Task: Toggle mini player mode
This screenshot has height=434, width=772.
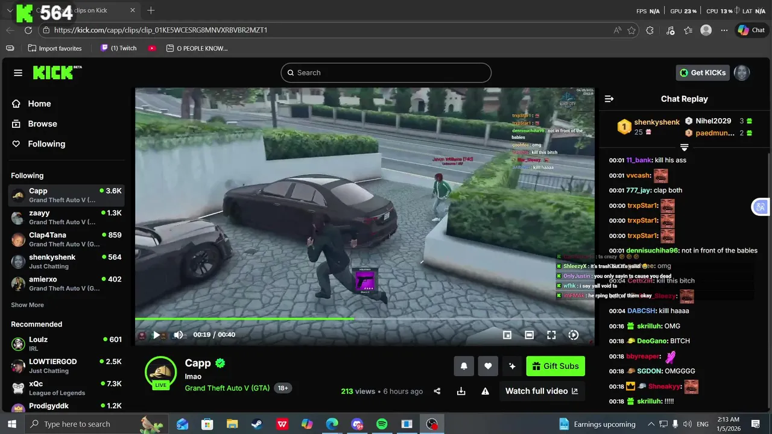Action: (x=507, y=335)
